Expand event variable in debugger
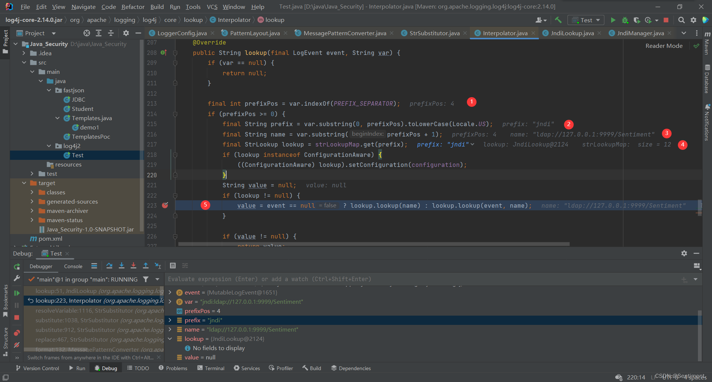712x382 pixels. pos(170,292)
